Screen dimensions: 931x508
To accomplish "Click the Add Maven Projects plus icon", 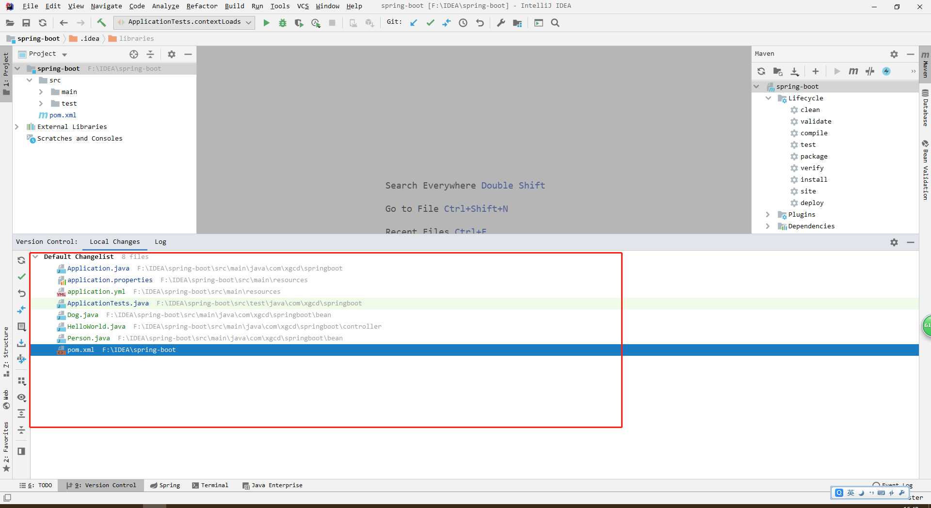I will pos(816,71).
